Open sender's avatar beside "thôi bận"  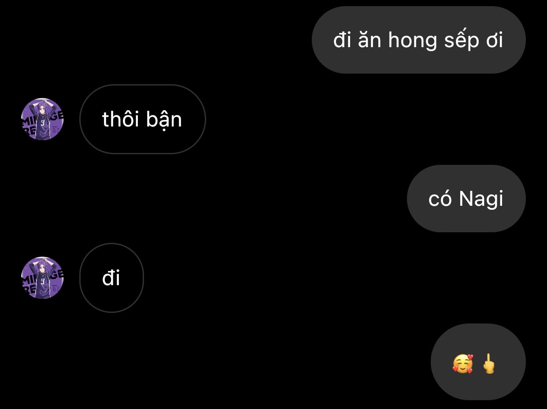pos(42,119)
